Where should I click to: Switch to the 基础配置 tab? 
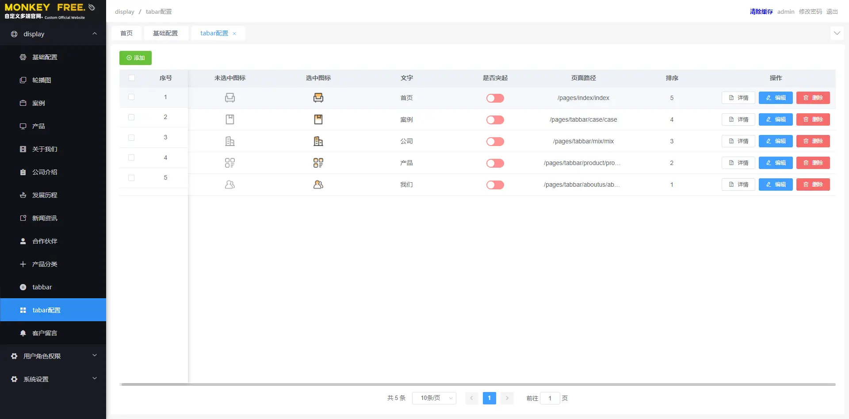tap(165, 33)
